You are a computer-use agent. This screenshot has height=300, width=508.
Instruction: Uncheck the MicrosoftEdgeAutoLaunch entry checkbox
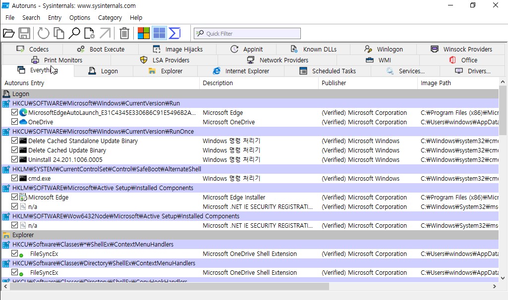point(14,112)
